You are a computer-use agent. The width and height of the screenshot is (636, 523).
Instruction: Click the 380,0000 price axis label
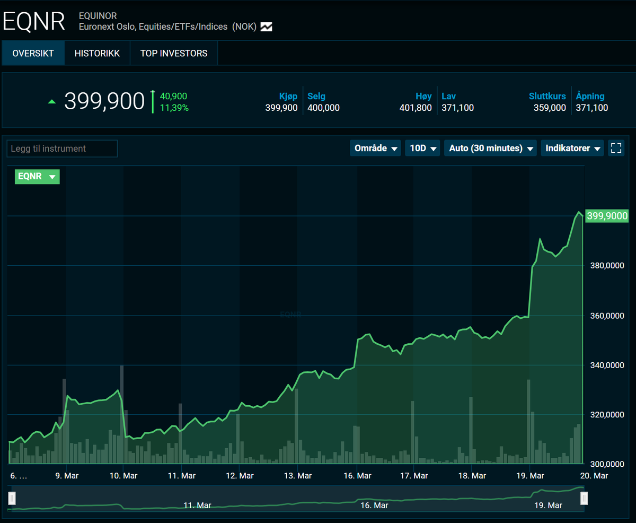pos(606,266)
